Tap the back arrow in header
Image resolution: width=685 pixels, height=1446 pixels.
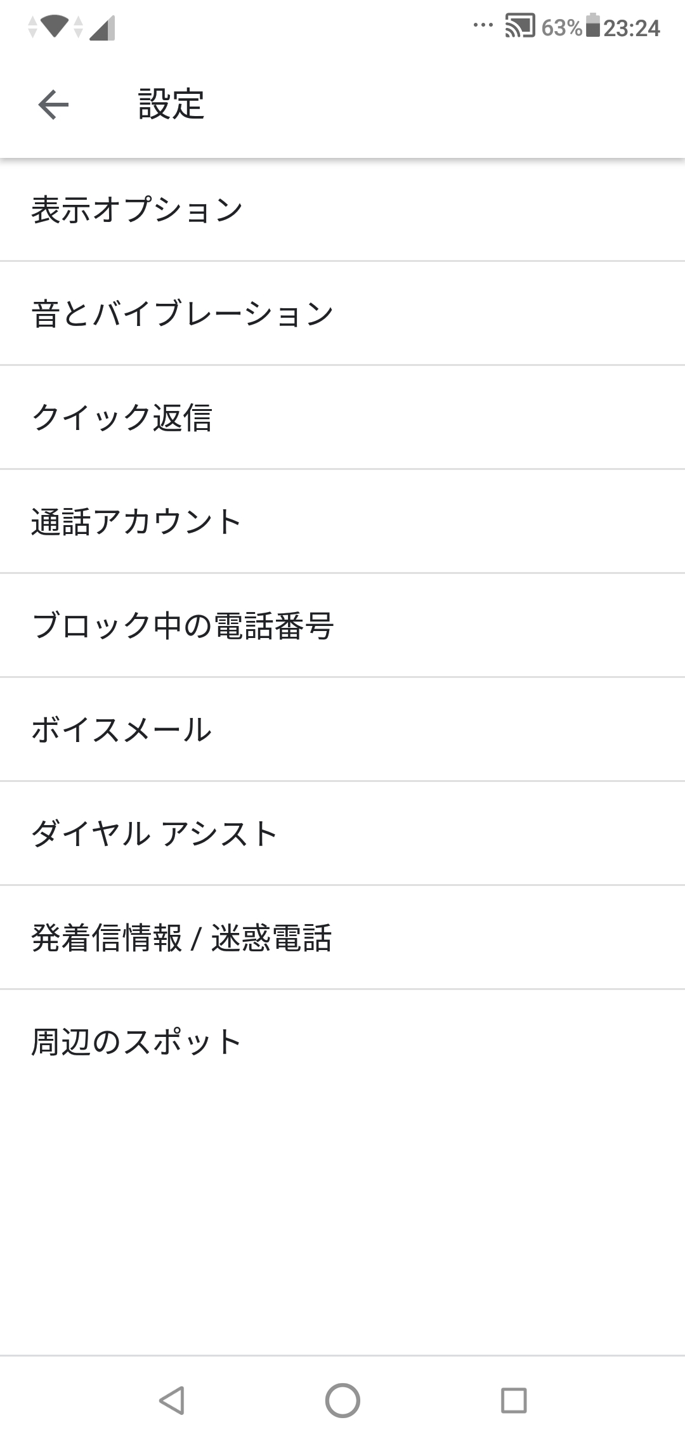53,105
